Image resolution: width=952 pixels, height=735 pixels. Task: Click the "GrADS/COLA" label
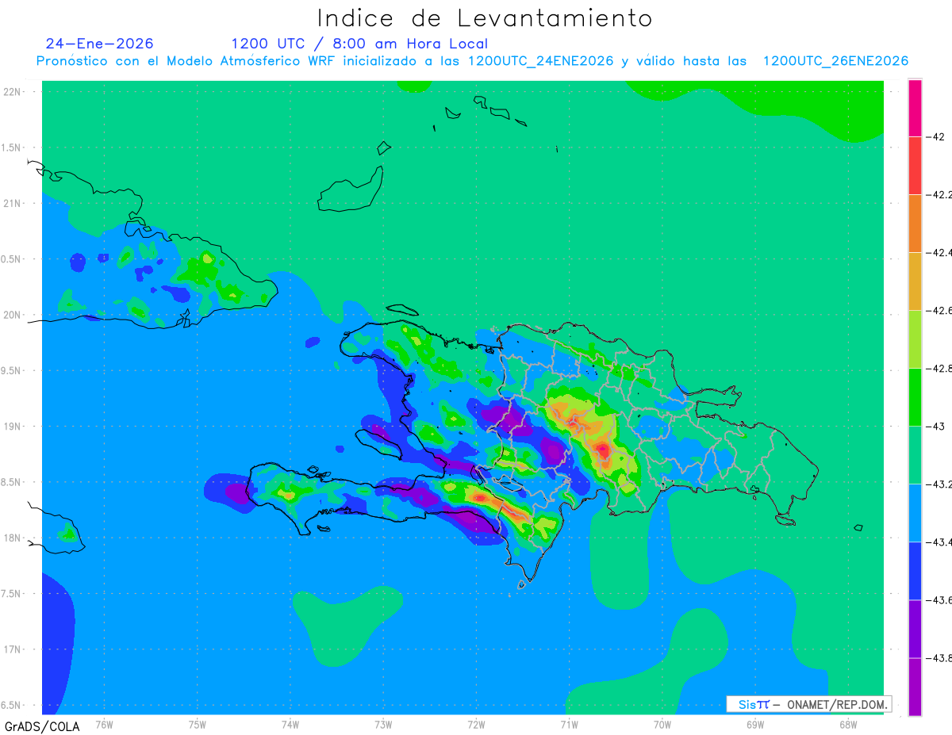[x=42, y=726]
